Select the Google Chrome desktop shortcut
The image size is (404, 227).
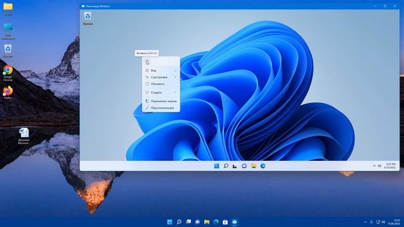tap(8, 73)
